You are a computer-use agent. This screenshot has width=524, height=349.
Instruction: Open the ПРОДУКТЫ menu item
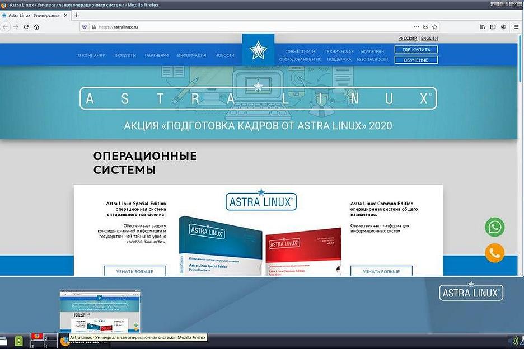click(x=125, y=55)
